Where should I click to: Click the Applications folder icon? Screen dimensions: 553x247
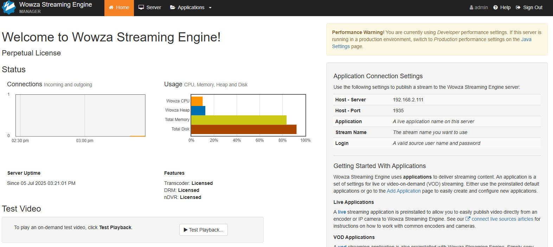(x=173, y=7)
